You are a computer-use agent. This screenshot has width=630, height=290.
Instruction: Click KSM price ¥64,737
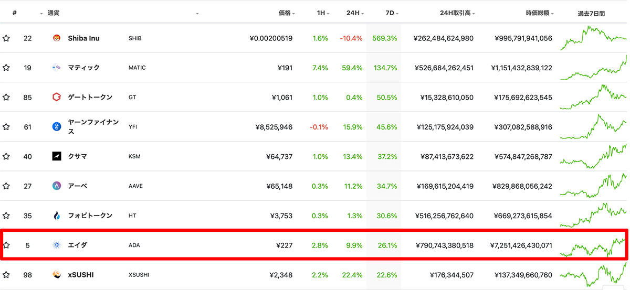279,156
